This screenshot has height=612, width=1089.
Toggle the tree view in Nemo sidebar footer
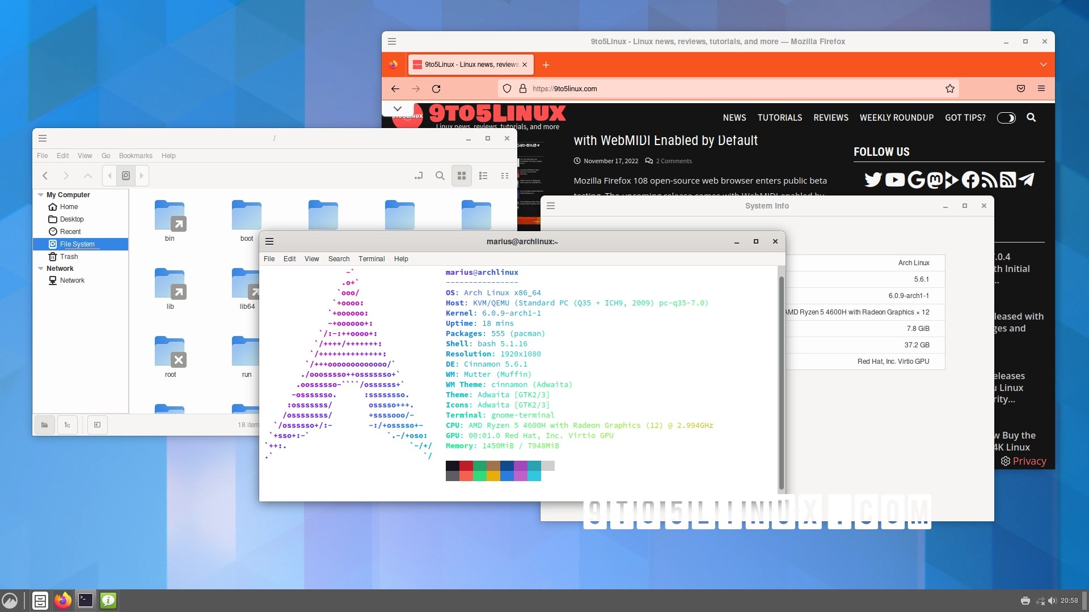click(67, 424)
